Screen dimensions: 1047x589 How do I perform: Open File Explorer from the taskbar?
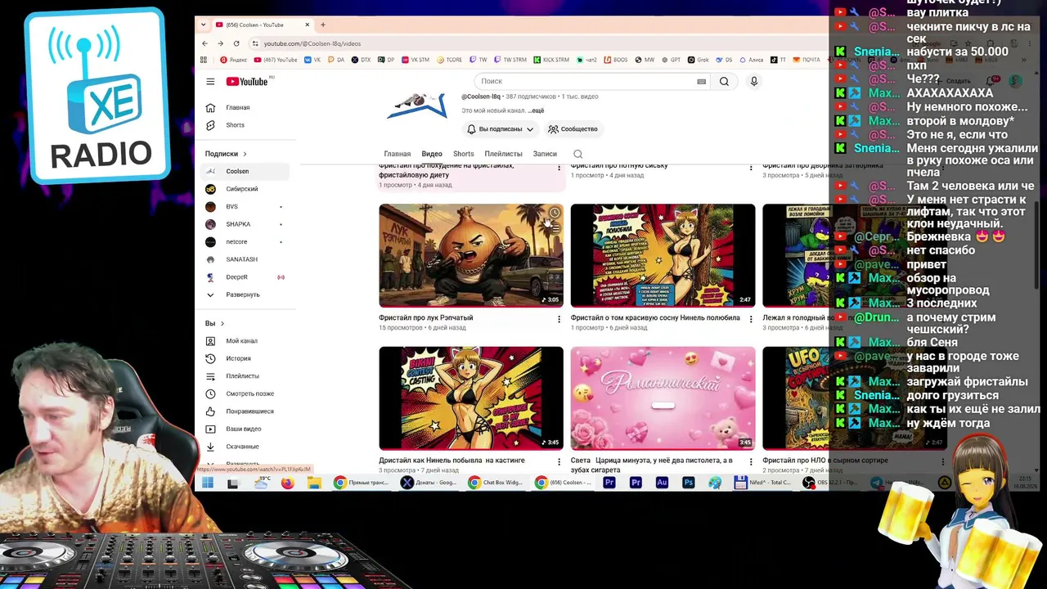(x=314, y=483)
